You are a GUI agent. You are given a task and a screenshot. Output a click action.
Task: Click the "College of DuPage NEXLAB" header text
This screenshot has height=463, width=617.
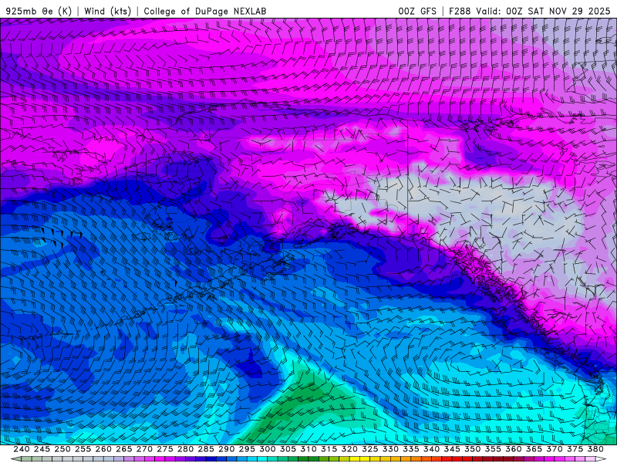pos(205,11)
